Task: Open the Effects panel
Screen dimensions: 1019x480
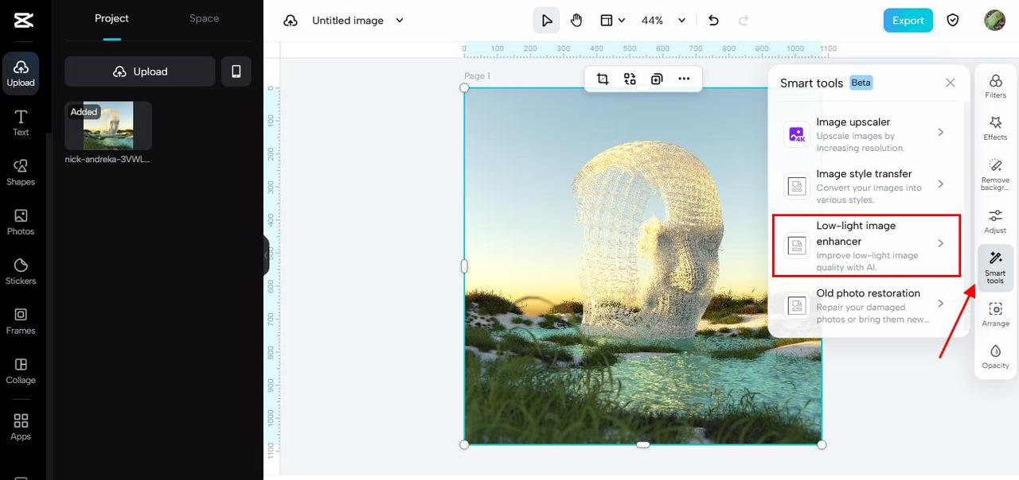Action: pyautogui.click(x=995, y=129)
